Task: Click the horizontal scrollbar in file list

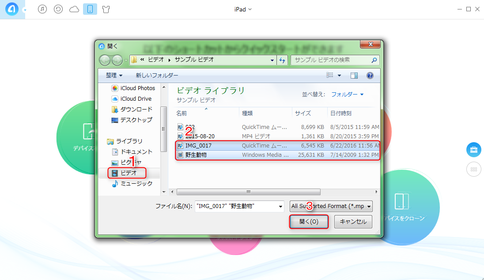Action: (249, 192)
